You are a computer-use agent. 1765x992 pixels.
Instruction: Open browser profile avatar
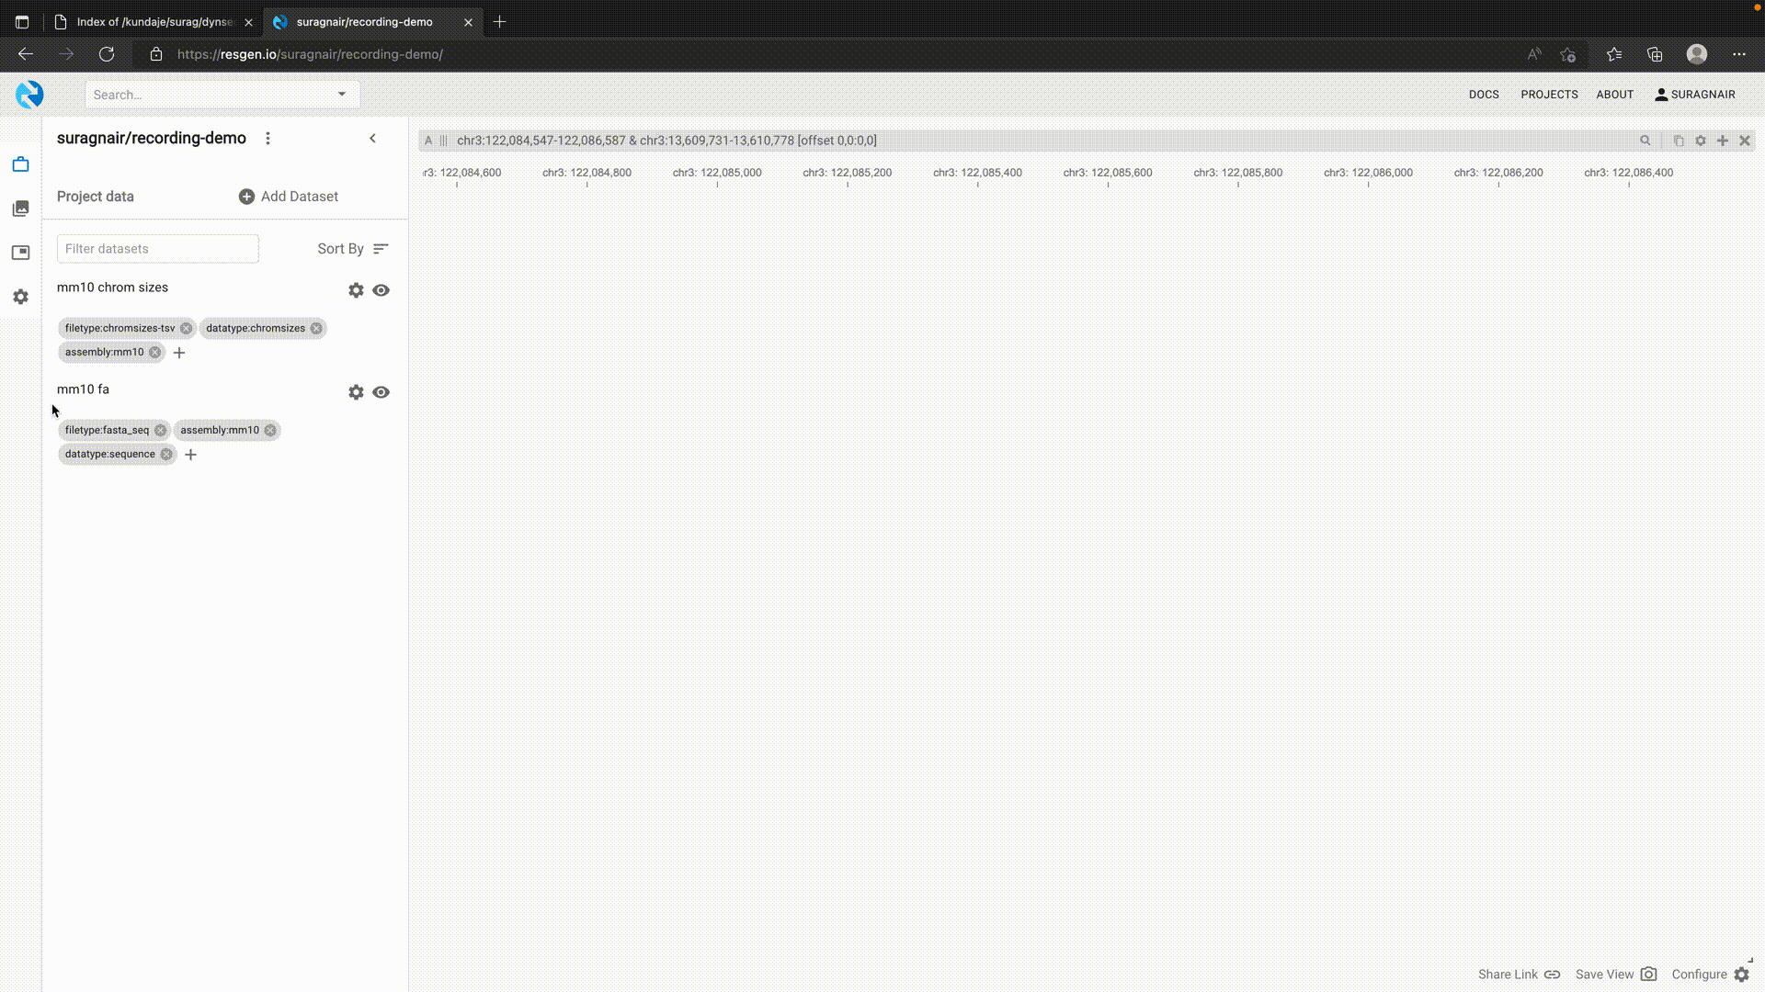tap(1697, 54)
